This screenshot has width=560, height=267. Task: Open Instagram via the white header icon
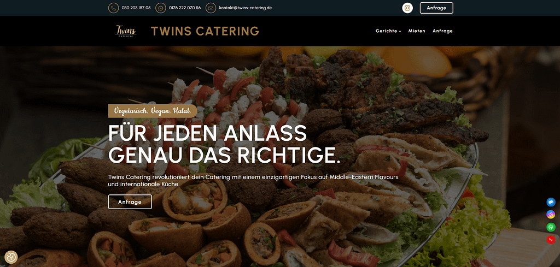point(407,8)
